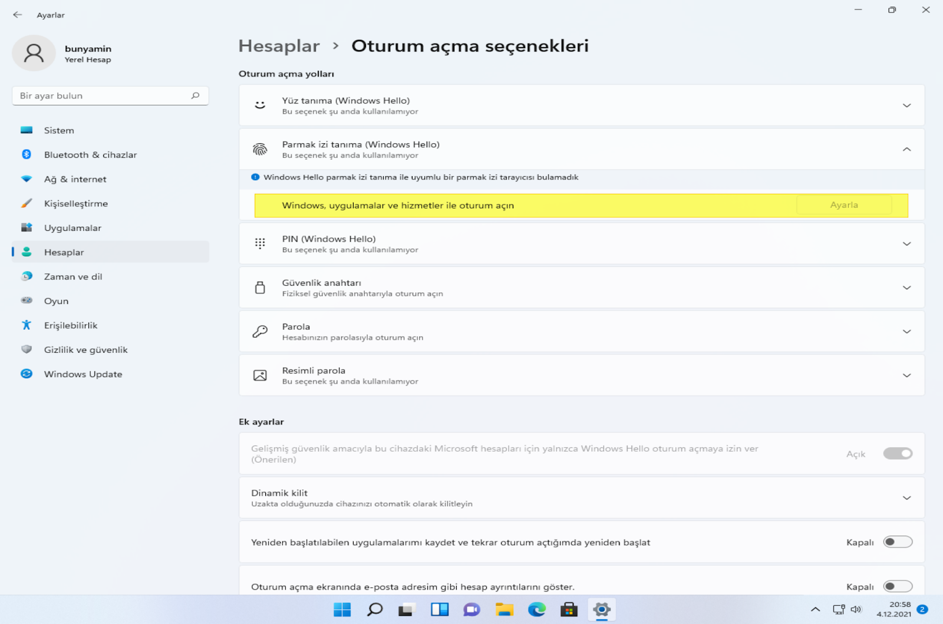Click Hesaplar breadcrumb link
This screenshot has width=943, height=624.
(x=279, y=46)
